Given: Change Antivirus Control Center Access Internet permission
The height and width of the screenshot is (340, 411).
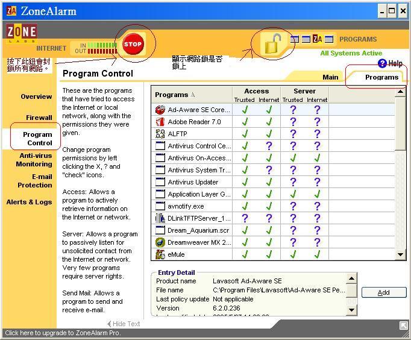Looking at the screenshot, I should pyautogui.click(x=269, y=146).
